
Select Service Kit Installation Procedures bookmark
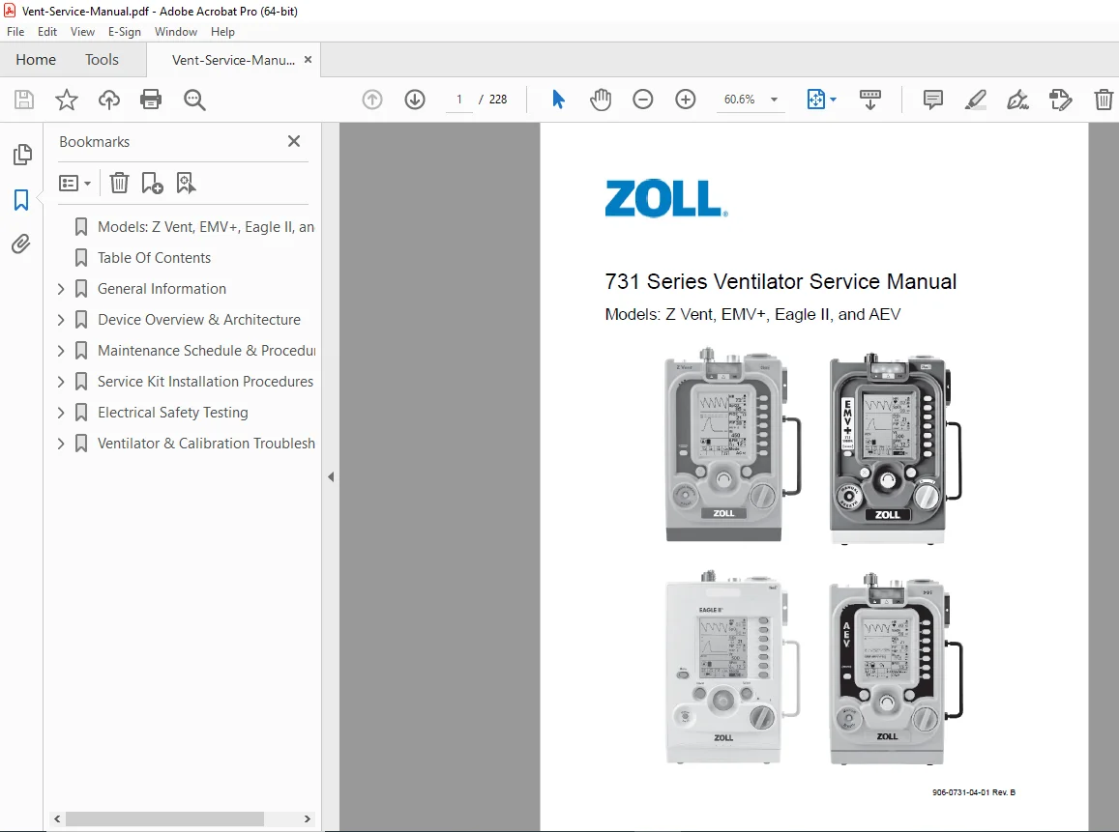(x=206, y=382)
